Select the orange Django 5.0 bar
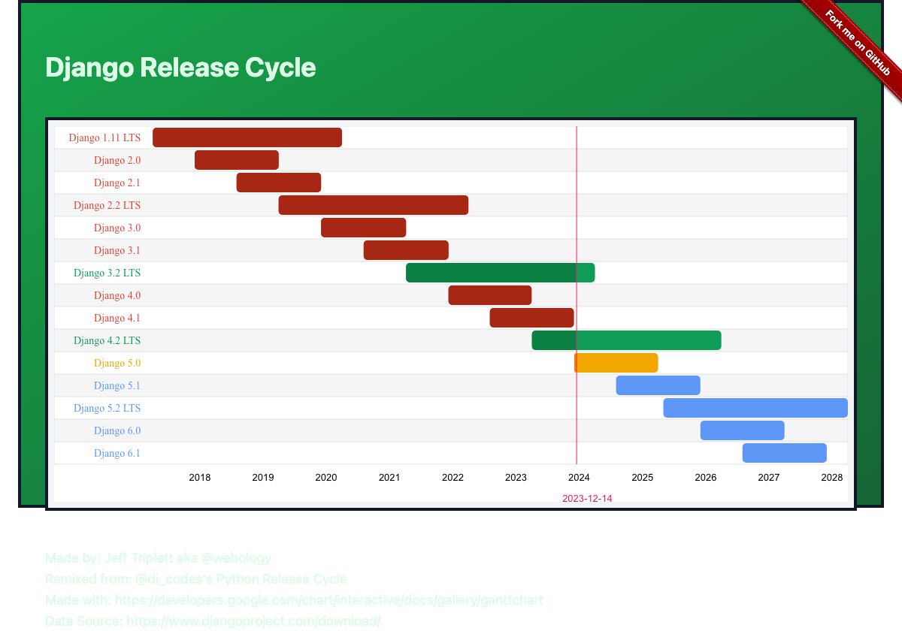 pos(616,363)
